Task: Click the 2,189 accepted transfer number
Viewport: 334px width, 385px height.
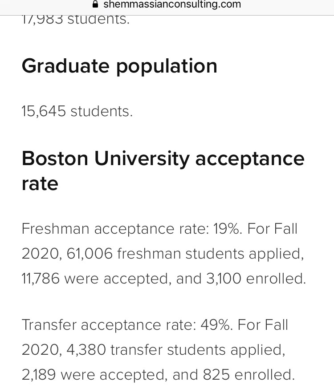Action: (39, 375)
